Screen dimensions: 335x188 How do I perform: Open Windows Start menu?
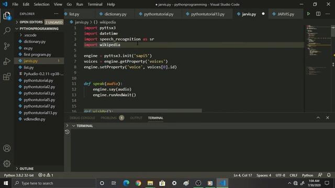[6, 183]
